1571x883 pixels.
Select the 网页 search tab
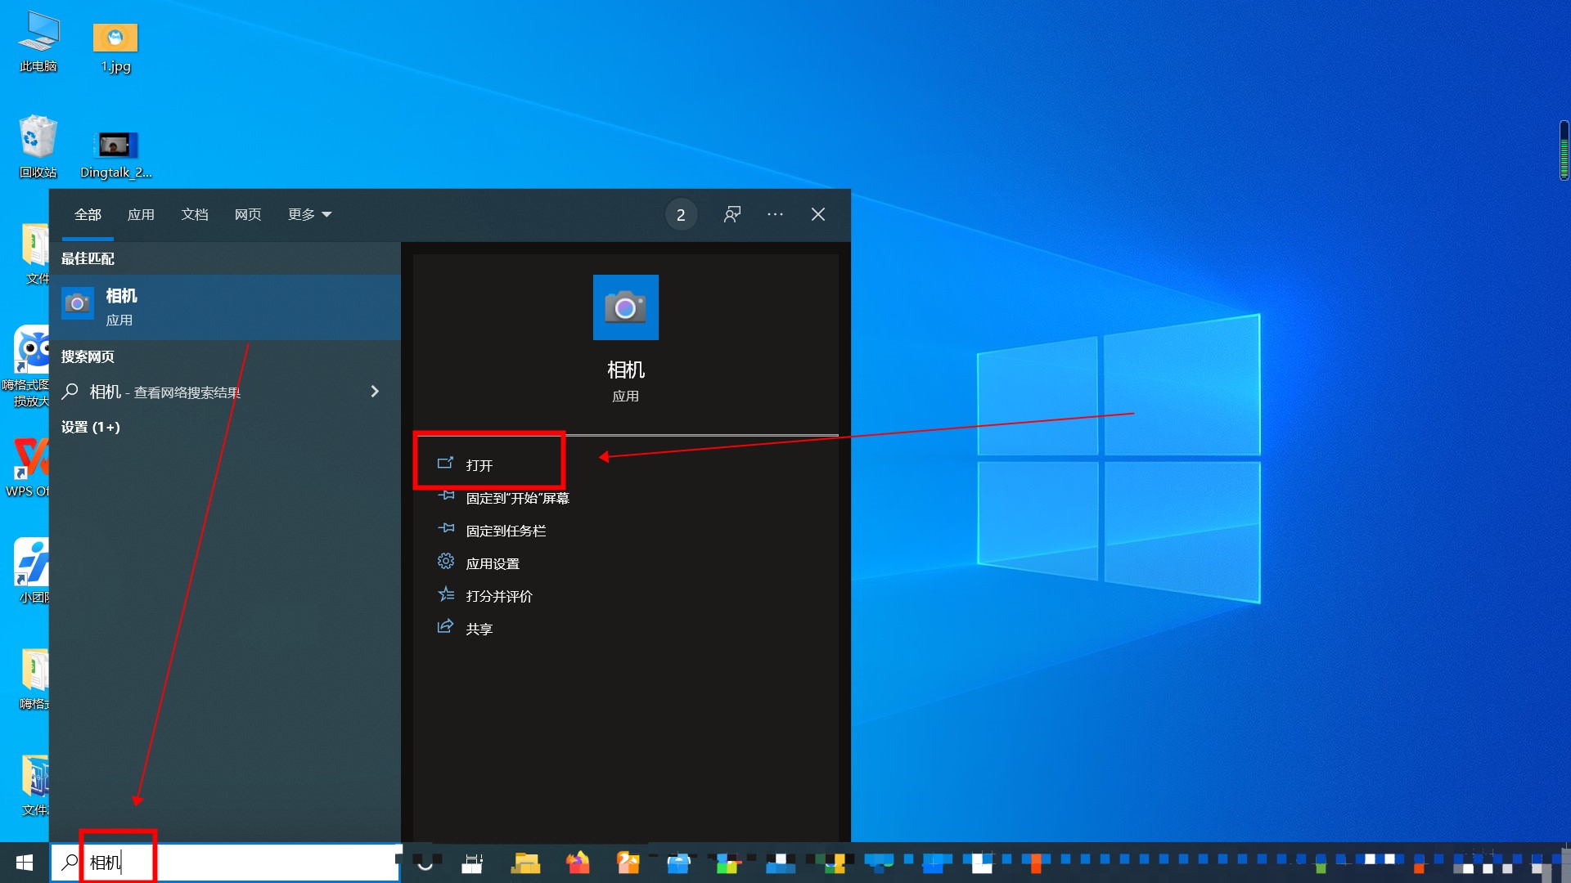(x=248, y=214)
